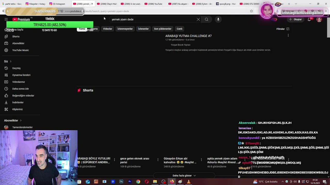Launch Photoshop from the taskbar
The image size is (330, 185).
pyautogui.click(x=121, y=182)
